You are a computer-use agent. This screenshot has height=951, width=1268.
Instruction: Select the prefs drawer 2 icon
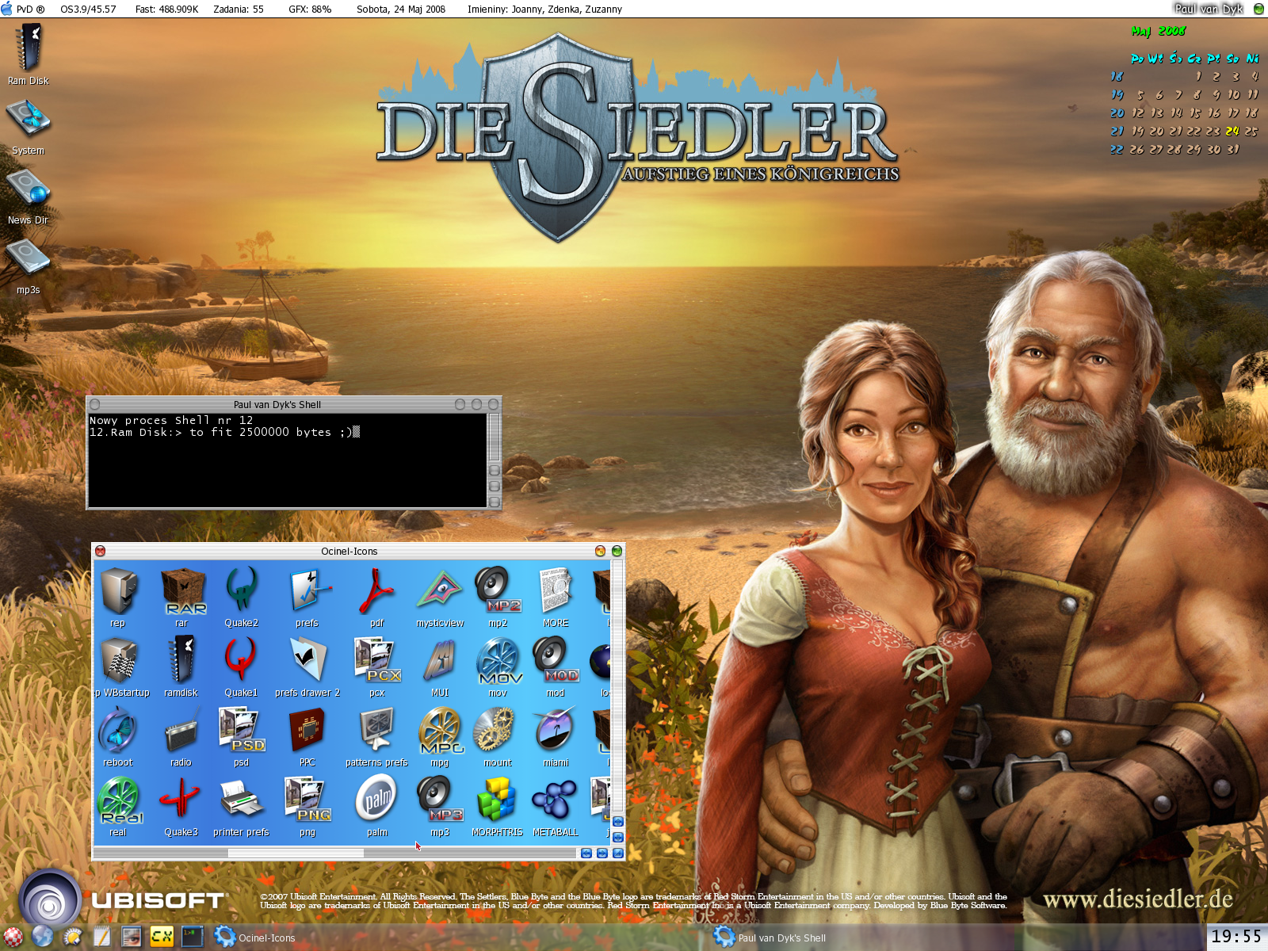(307, 666)
